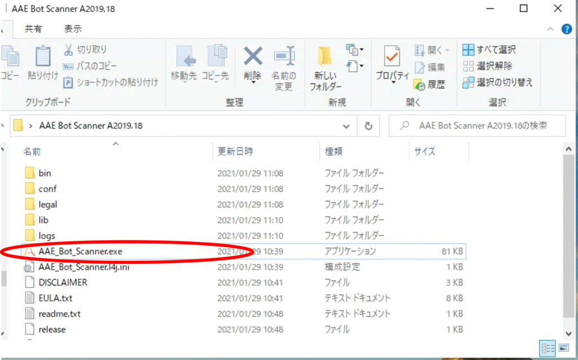
Task: Click the address bar folder icon
Action: click(x=18, y=126)
